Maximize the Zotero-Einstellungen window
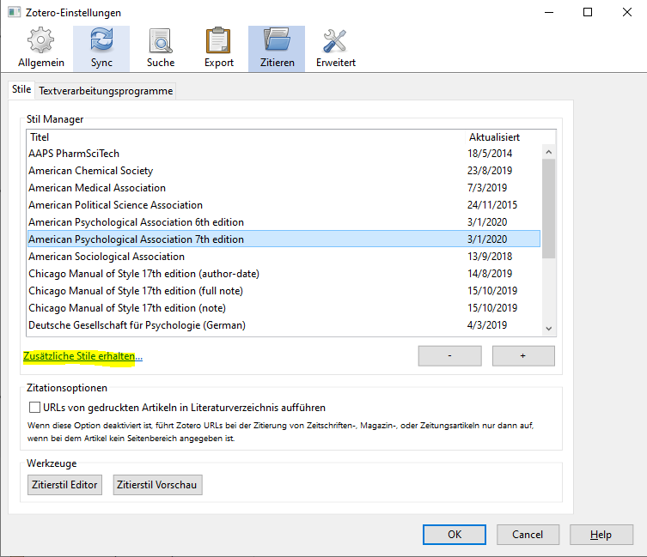 pyautogui.click(x=588, y=12)
